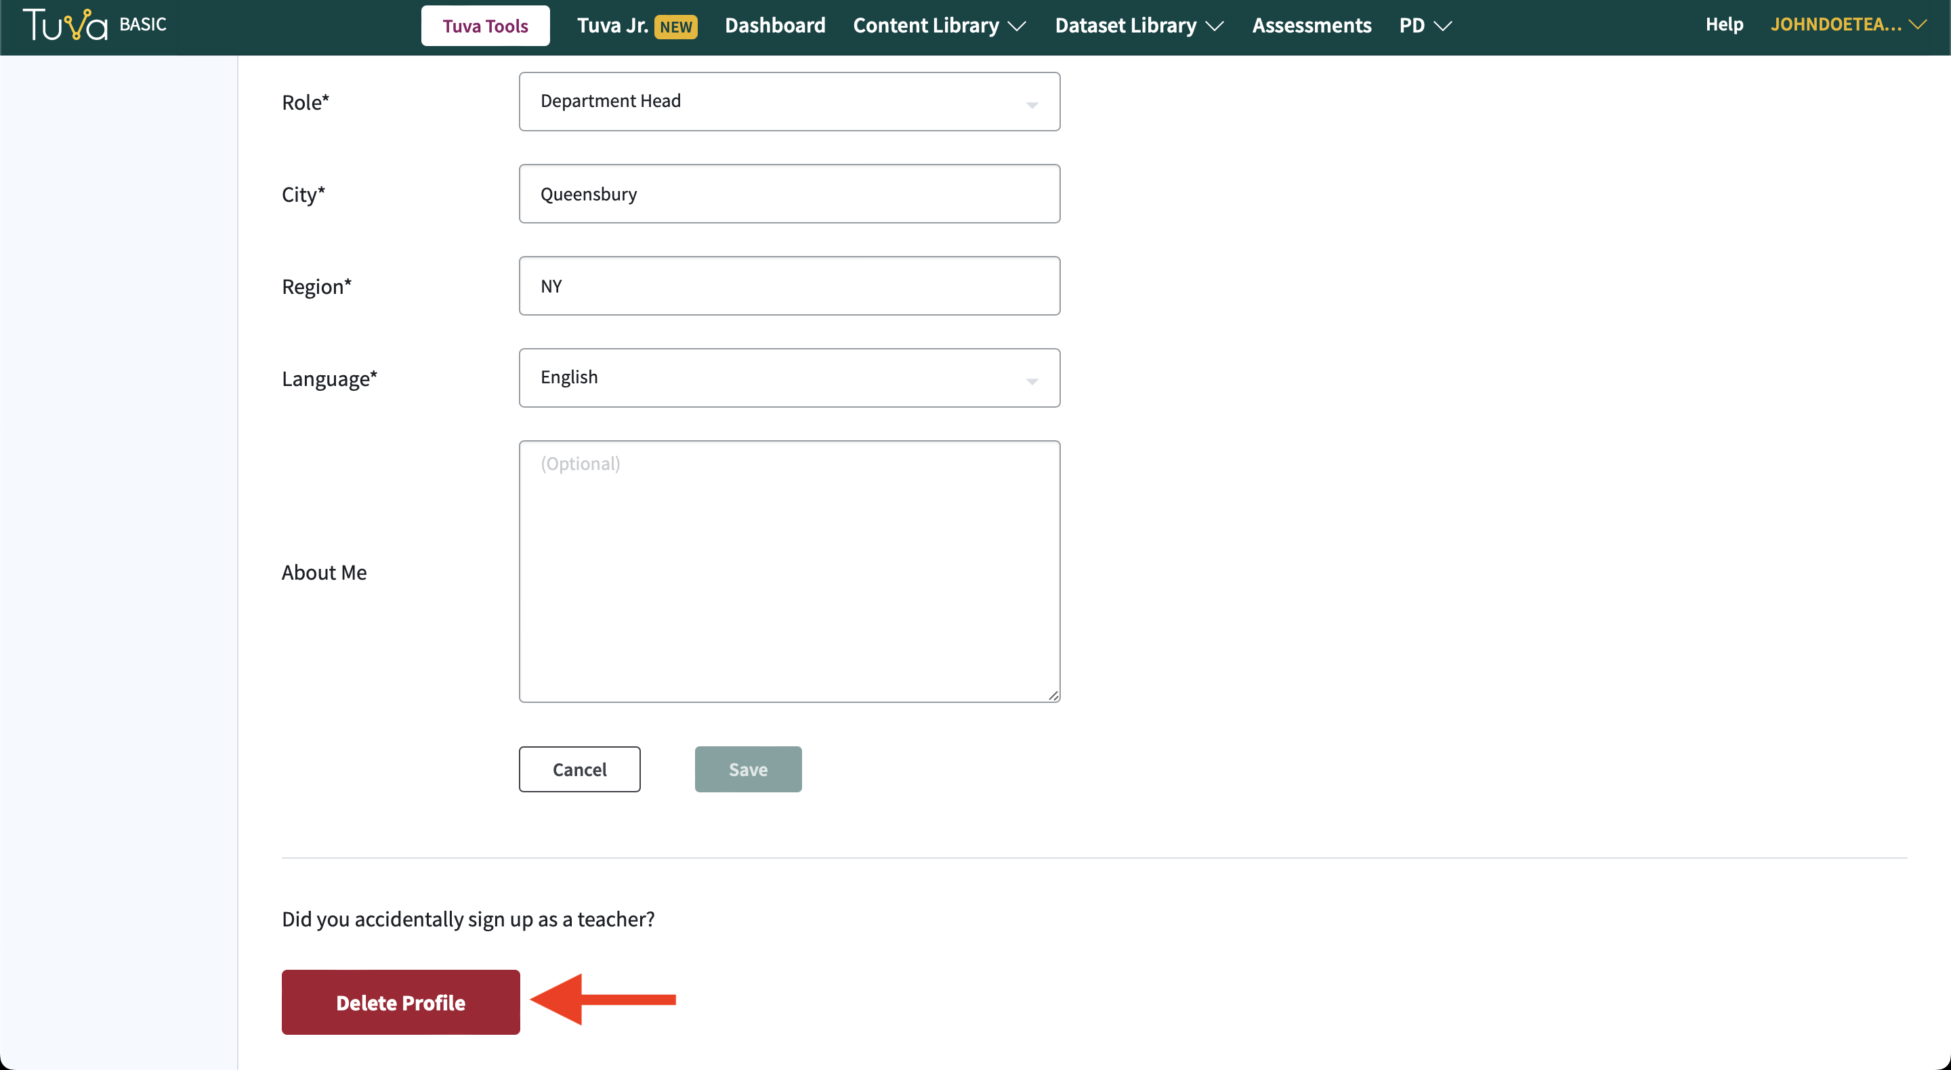This screenshot has height=1070, width=1951.
Task: Click the Tuva logo
Action: tap(65, 25)
